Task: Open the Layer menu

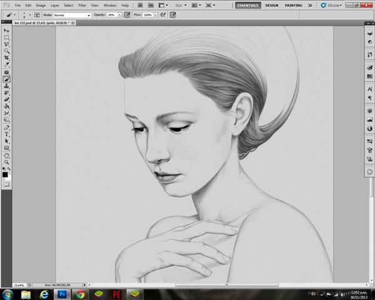Action: (55, 5)
